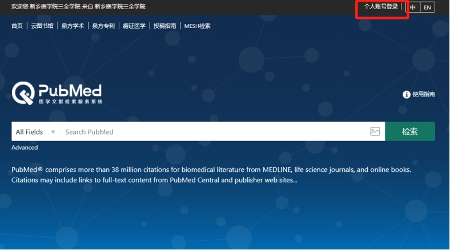The width and height of the screenshot is (450, 250).
Task: Open the 使用指南 info icon
Action: pos(407,94)
